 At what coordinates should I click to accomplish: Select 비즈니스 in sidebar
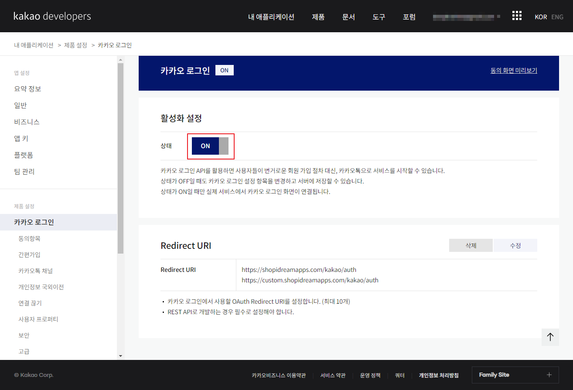point(27,122)
